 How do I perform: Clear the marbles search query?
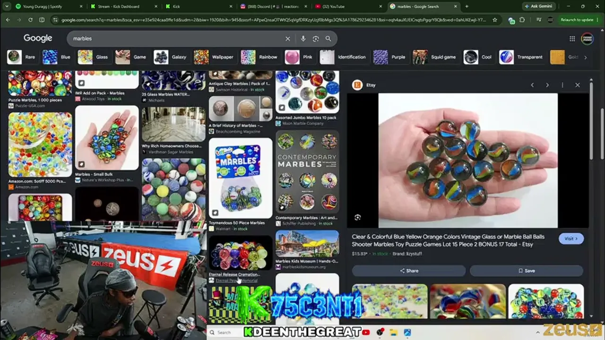[287, 39]
